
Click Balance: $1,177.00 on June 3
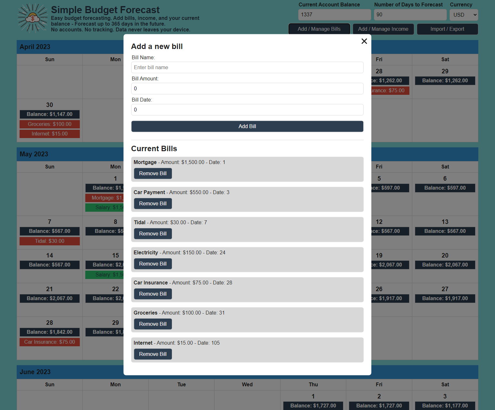[x=445, y=406]
